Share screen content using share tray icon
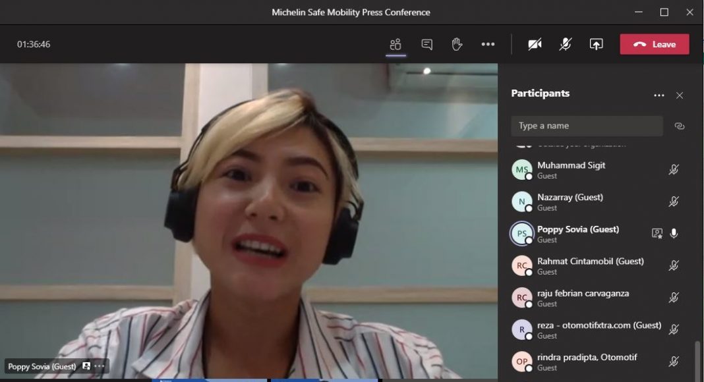This screenshot has width=704, height=382. tap(596, 44)
